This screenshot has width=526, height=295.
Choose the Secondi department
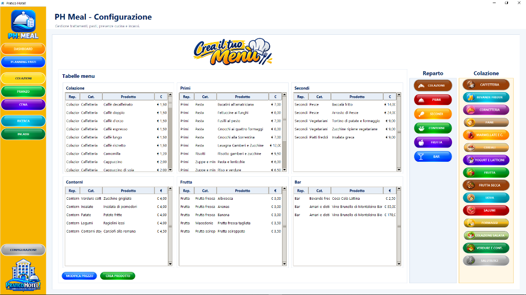[433, 114]
